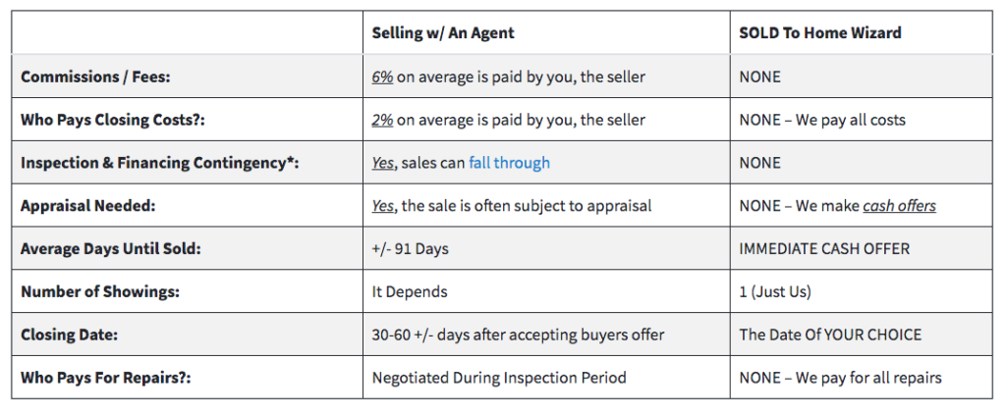Screen dimensions: 1006x413
Task: Click the "1 (Just Us)" cell
Action: [x=775, y=292]
